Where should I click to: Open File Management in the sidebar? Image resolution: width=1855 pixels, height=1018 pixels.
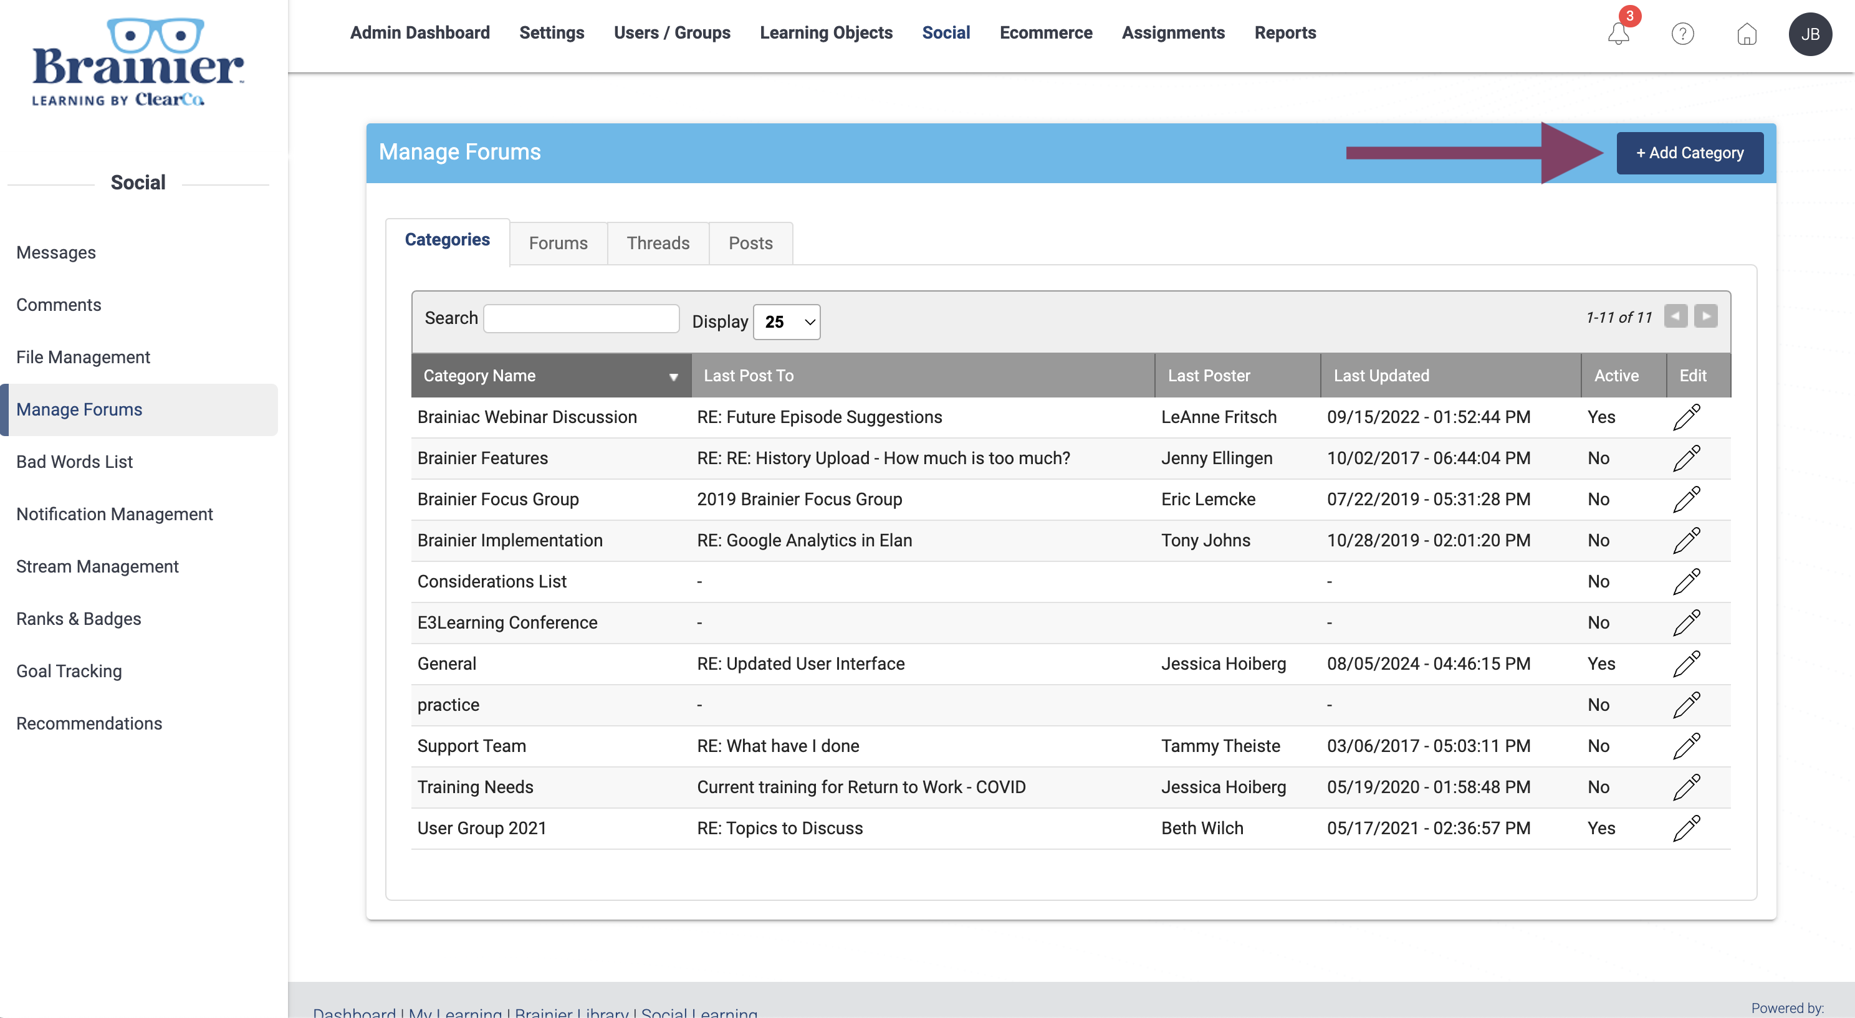click(83, 357)
